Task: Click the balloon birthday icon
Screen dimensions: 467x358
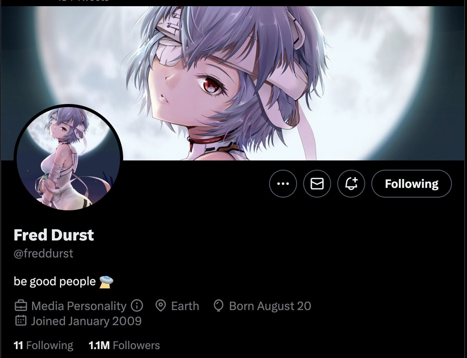Action: tap(218, 306)
